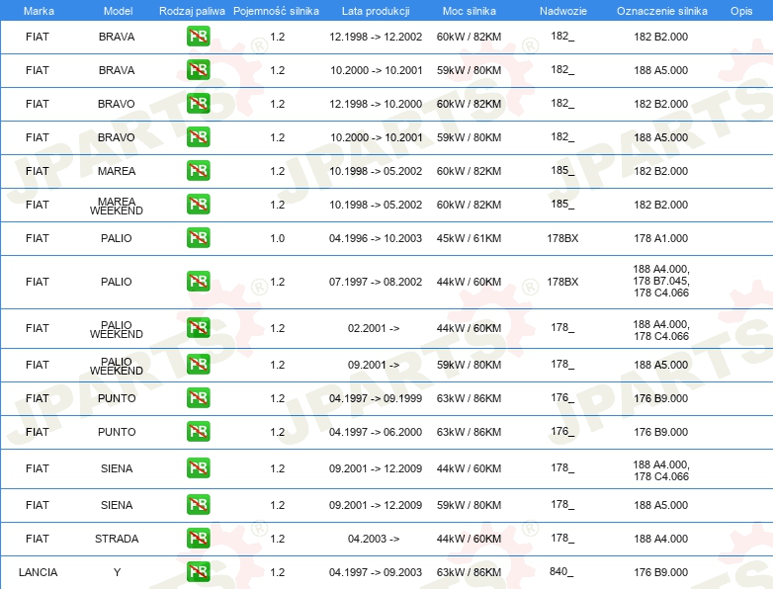The image size is (773, 589).
Task: Click fuel icon in PALIO 07.1997 row
Action: coord(198,282)
